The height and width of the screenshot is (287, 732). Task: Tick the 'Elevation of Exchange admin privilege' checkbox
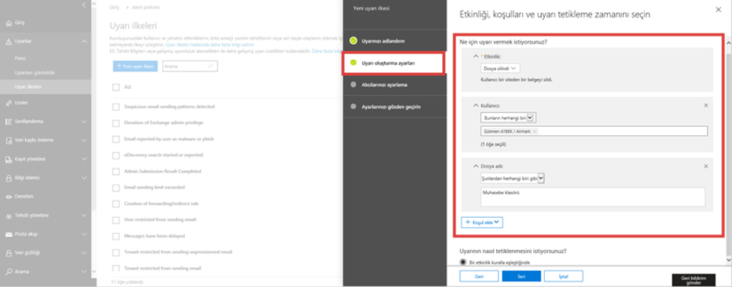(x=116, y=122)
